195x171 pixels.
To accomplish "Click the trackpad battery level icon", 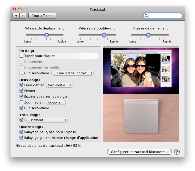I will 69,145.
